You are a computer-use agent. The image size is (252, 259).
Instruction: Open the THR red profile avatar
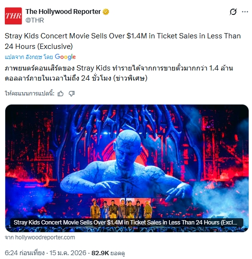tap(13, 16)
